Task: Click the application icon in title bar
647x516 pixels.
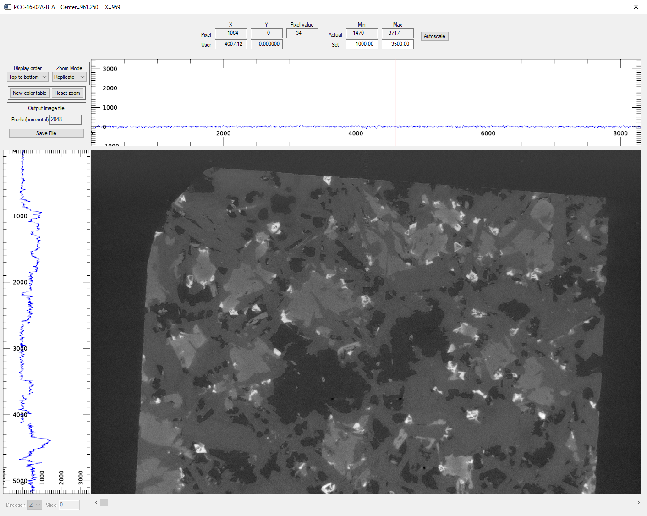Action: [7, 7]
